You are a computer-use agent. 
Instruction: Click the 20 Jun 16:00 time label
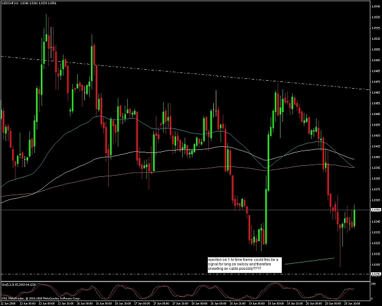(x=352, y=304)
